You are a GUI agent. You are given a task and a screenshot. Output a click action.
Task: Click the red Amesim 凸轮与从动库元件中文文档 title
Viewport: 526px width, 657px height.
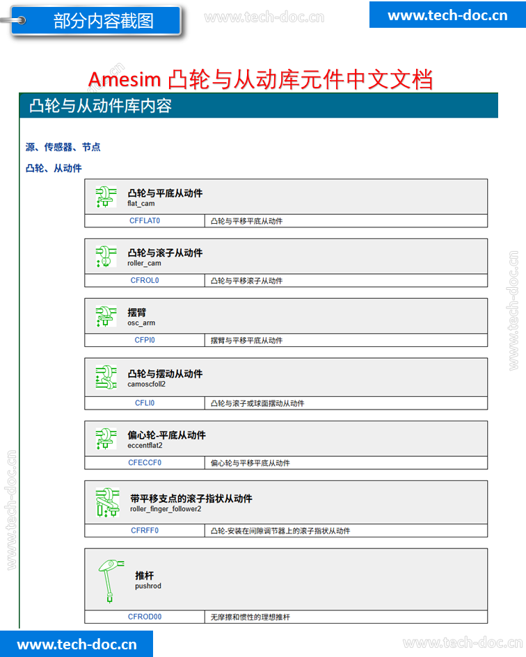[x=260, y=79]
